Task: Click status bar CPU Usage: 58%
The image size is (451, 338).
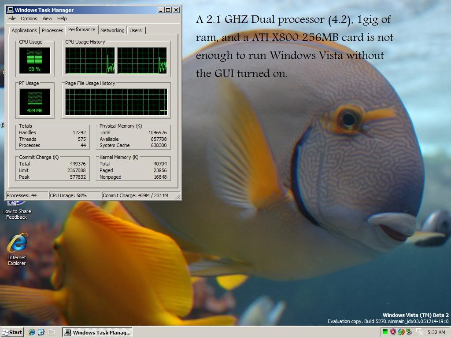Action: 75,195
